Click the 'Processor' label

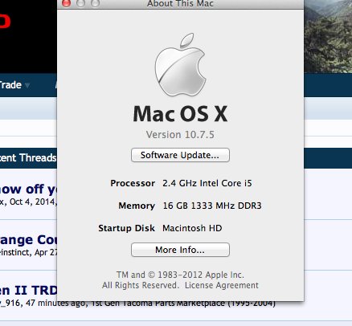coord(133,183)
